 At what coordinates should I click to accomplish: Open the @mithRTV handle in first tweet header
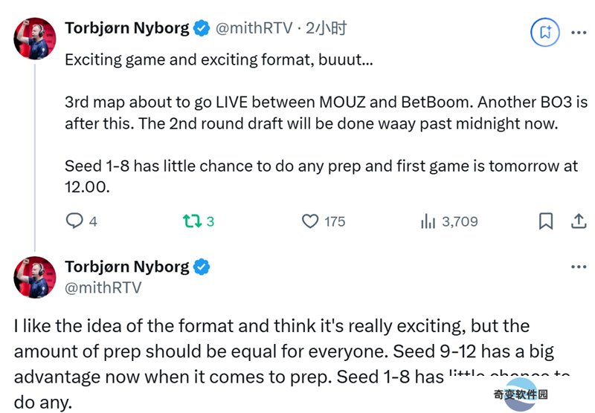tap(254, 28)
